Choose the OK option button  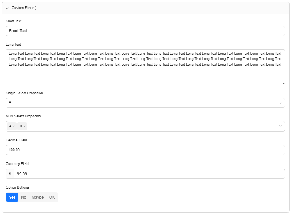tap(52, 197)
